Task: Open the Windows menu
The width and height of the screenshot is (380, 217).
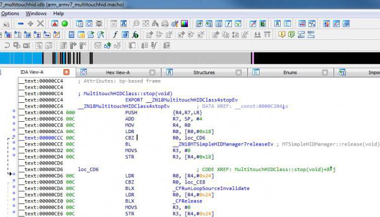Action: [x=36, y=13]
